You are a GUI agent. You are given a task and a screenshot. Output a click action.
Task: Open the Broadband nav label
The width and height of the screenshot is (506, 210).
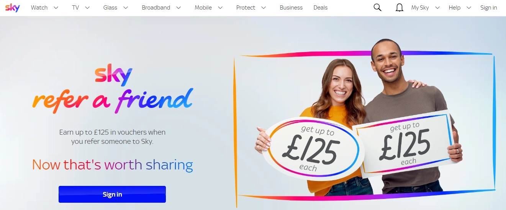[156, 8]
